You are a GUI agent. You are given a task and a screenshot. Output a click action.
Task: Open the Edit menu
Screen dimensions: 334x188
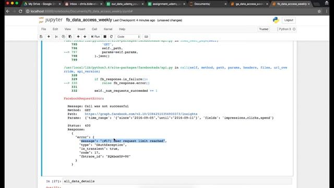(55, 29)
